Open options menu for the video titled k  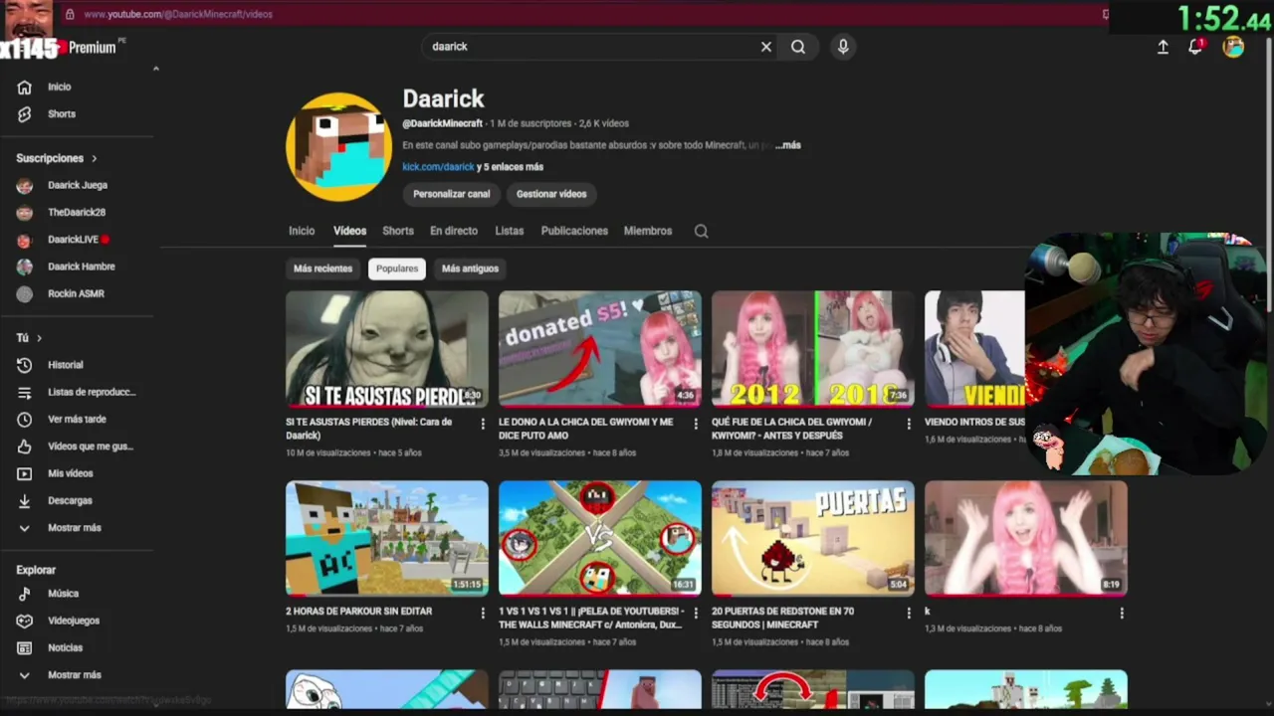[x=1122, y=614]
